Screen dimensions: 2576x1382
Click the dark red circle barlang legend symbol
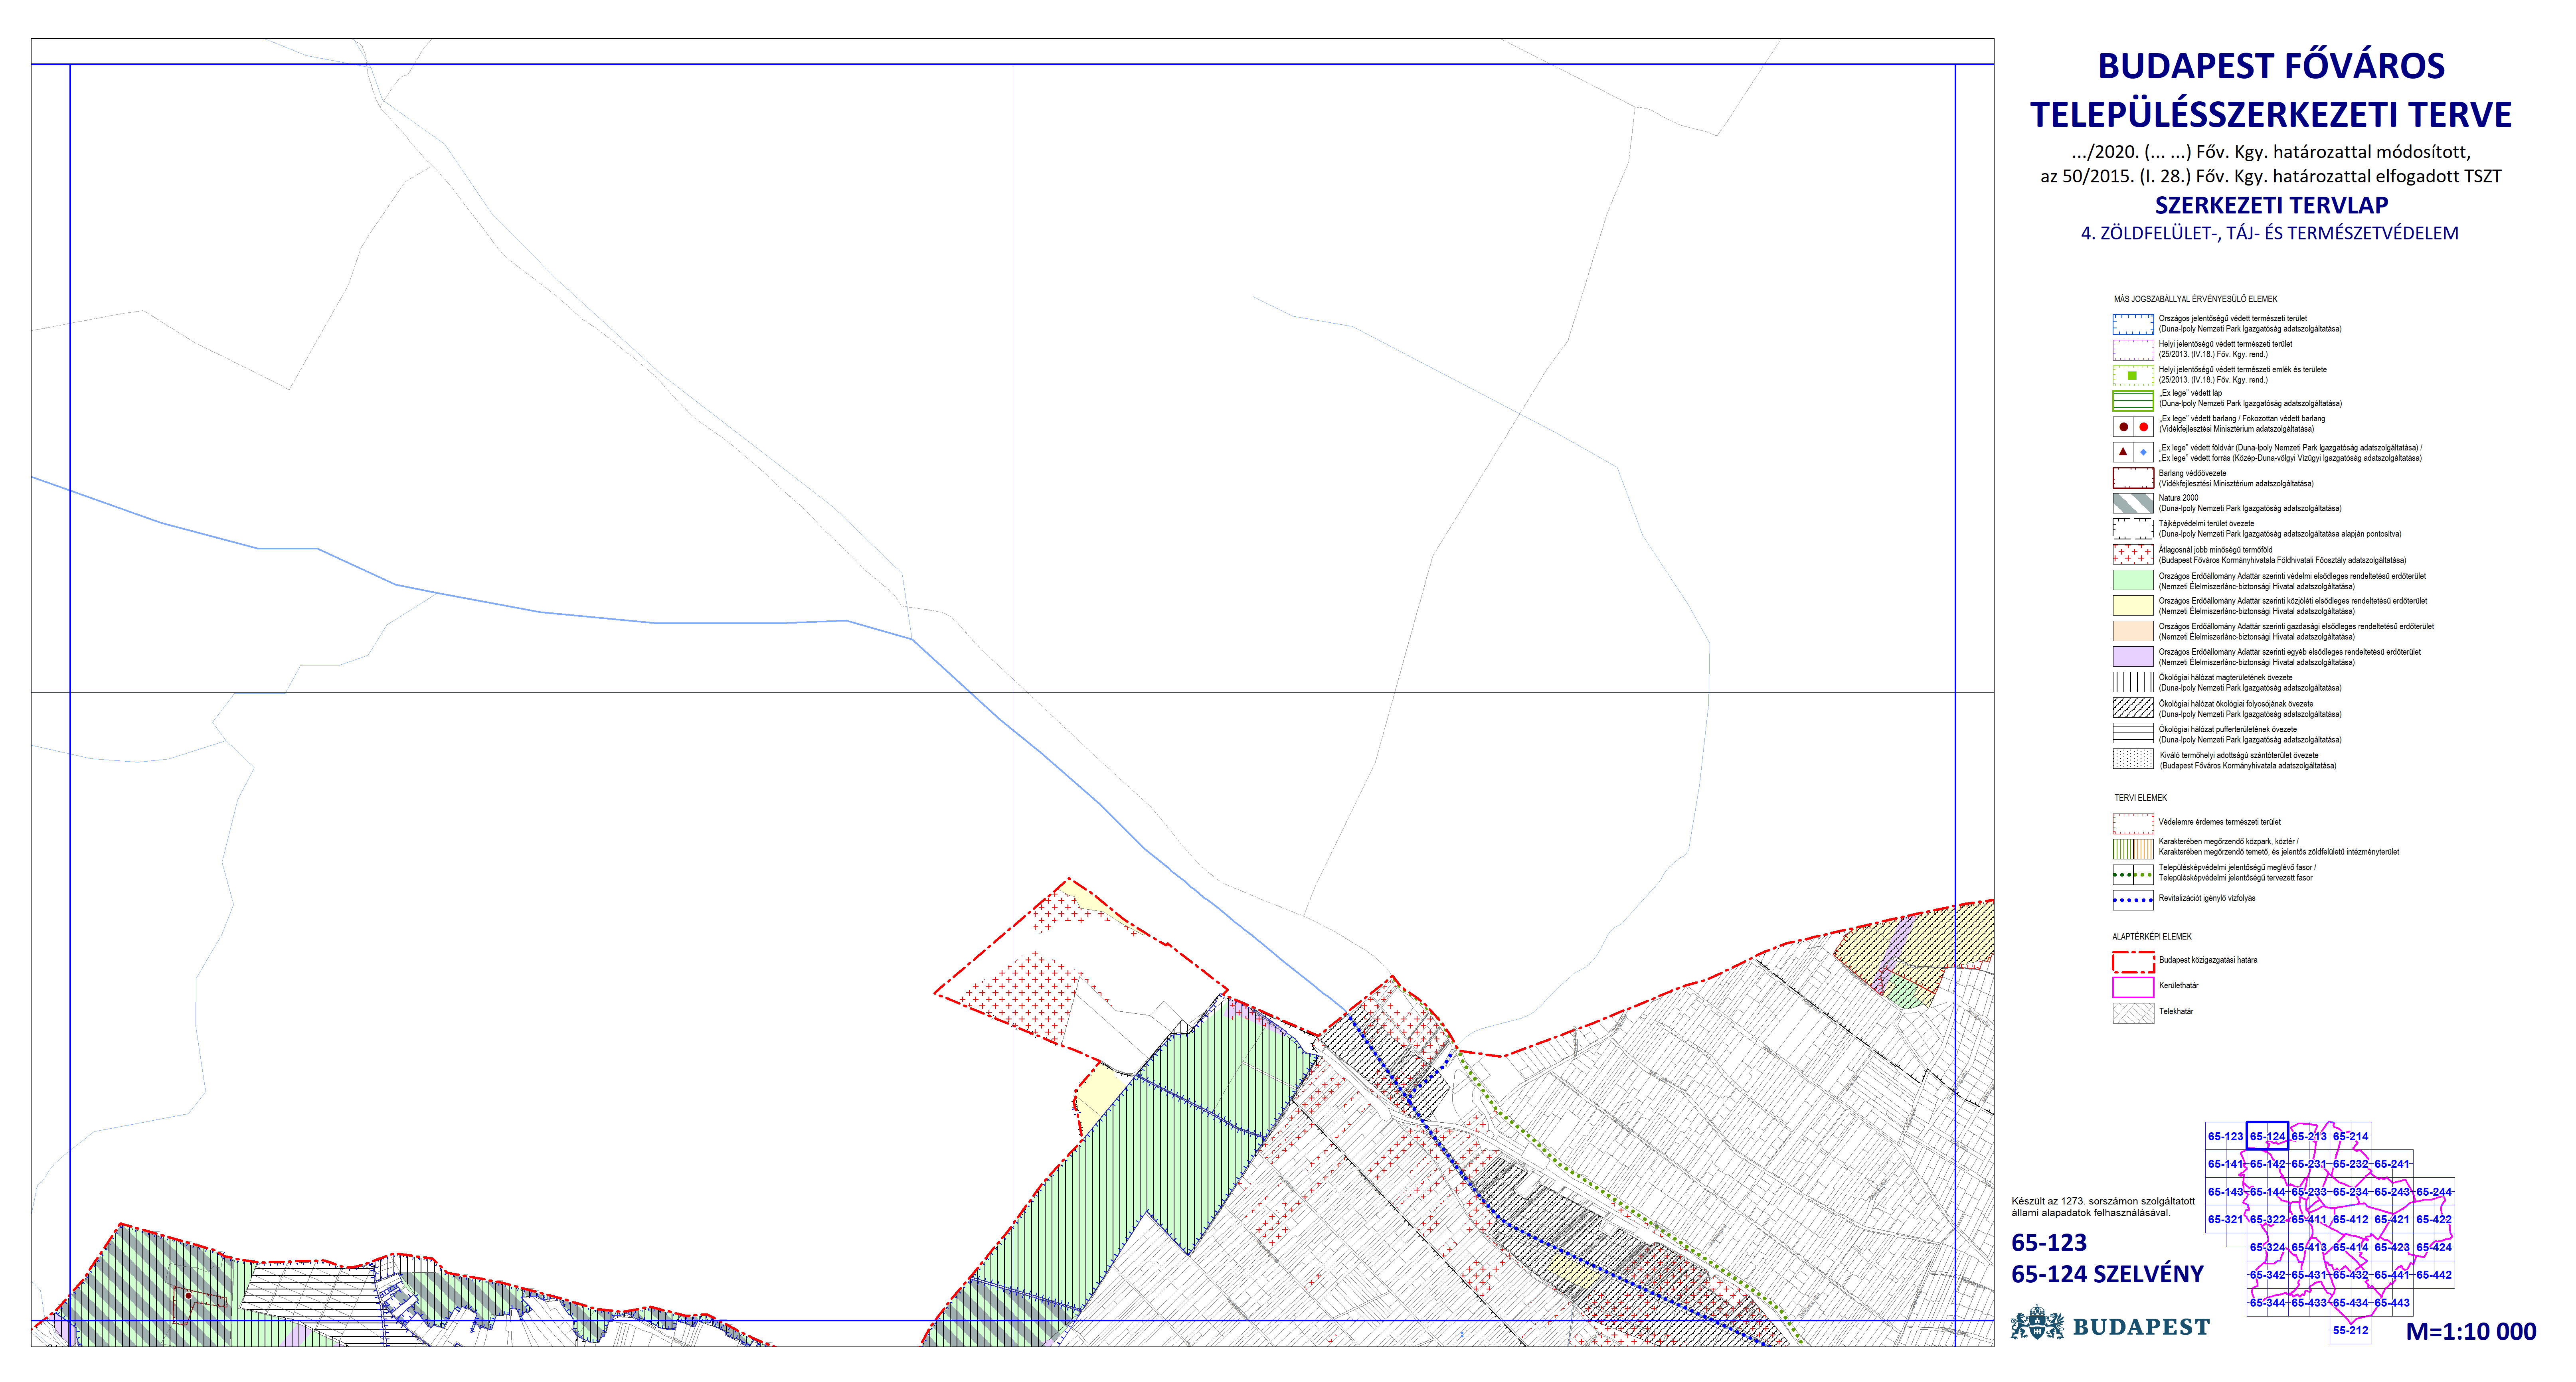pos(2123,427)
